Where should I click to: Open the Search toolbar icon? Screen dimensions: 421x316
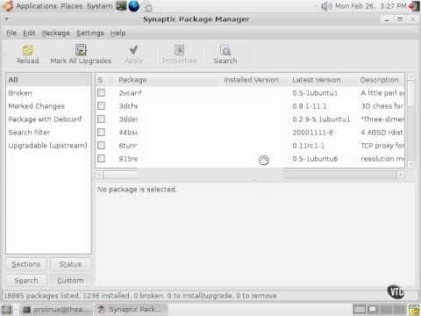pyautogui.click(x=225, y=50)
